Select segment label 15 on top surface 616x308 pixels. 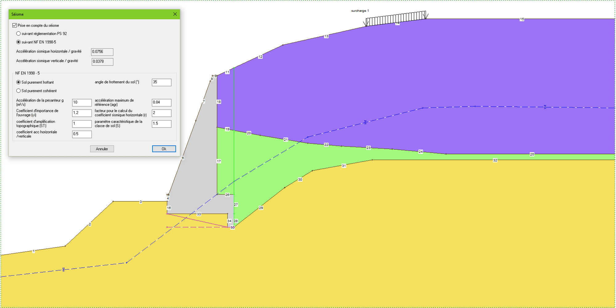522,19
